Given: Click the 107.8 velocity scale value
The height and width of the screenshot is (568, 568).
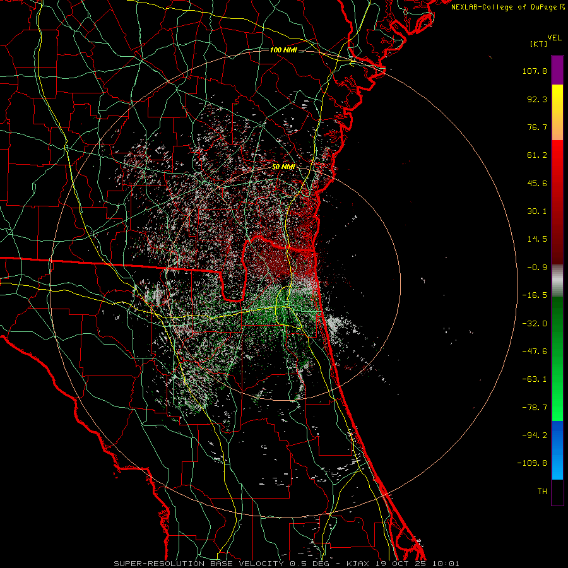Looking at the screenshot, I should click(x=535, y=71).
